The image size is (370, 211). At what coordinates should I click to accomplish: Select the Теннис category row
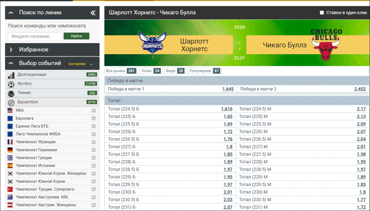click(x=52, y=93)
